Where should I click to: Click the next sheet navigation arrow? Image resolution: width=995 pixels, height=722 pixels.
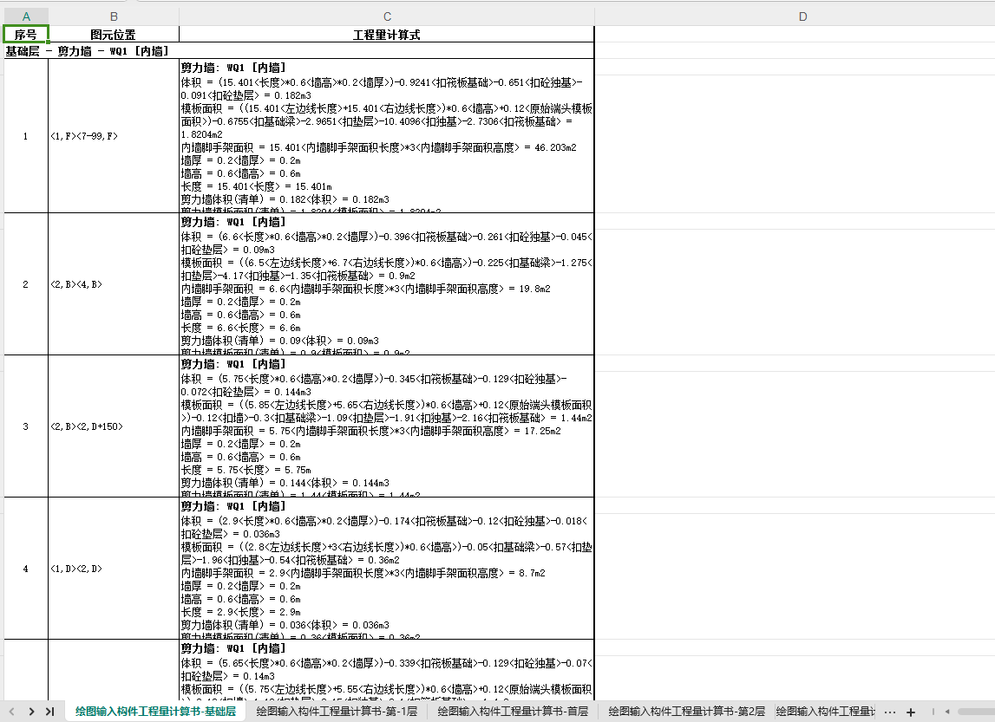(31, 712)
